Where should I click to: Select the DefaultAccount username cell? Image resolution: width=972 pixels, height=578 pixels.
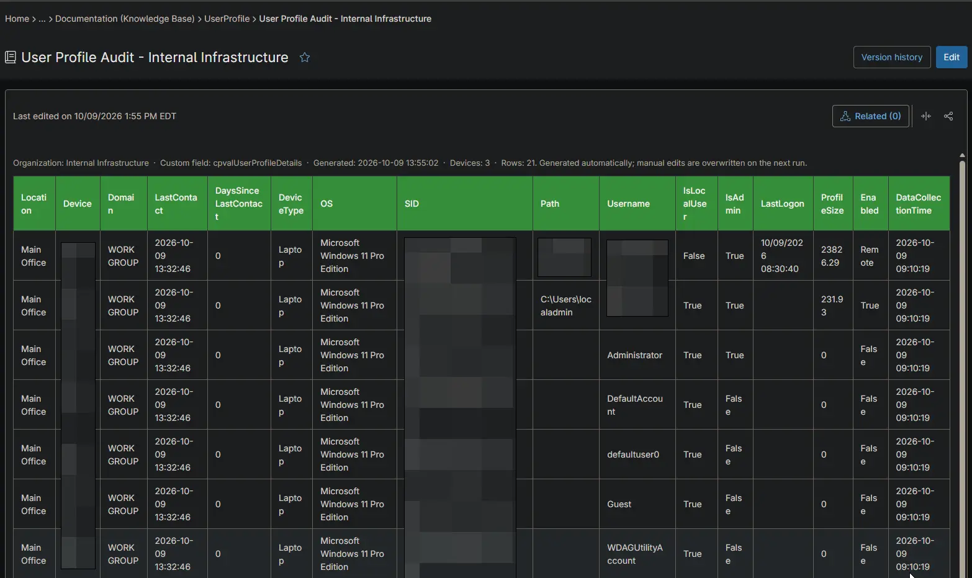(637, 405)
